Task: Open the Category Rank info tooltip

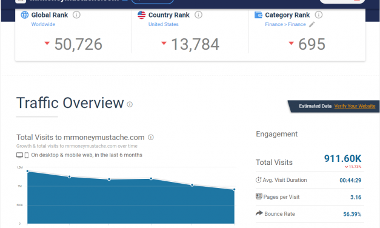Action: click(319, 15)
